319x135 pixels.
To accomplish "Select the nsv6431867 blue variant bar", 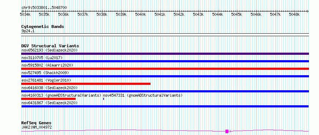I will point(165,106).
